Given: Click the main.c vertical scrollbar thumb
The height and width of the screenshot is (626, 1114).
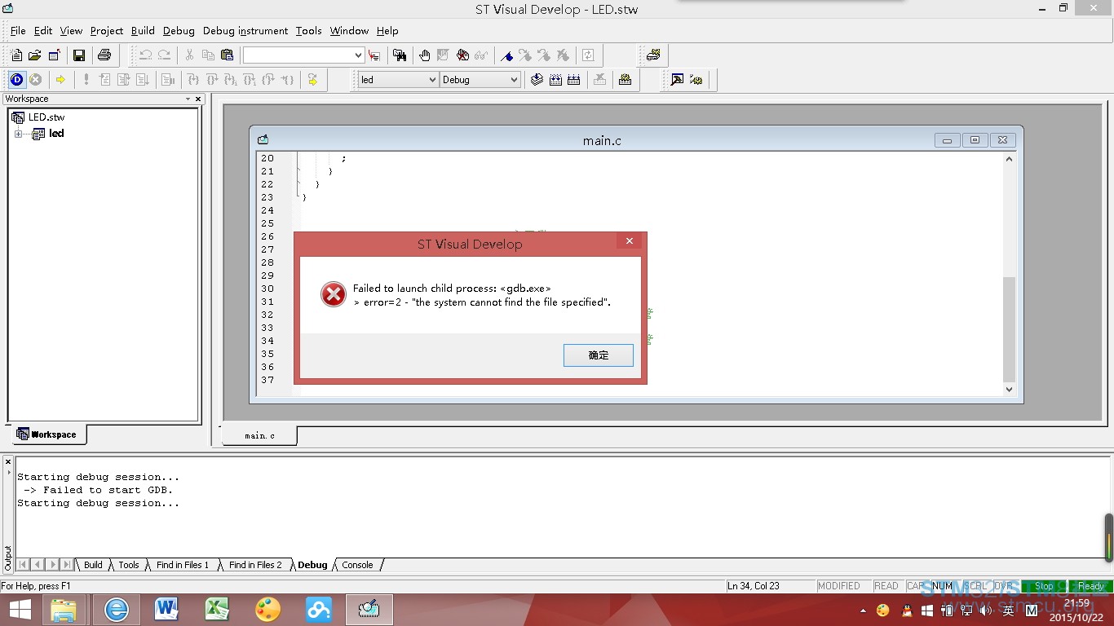Looking at the screenshot, I should point(1009,328).
